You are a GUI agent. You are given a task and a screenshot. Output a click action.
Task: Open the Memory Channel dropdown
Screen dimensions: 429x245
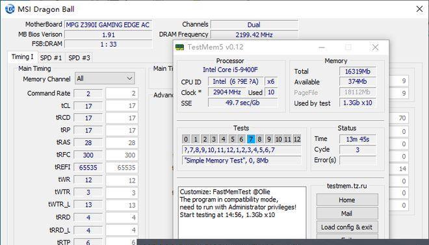(105, 79)
